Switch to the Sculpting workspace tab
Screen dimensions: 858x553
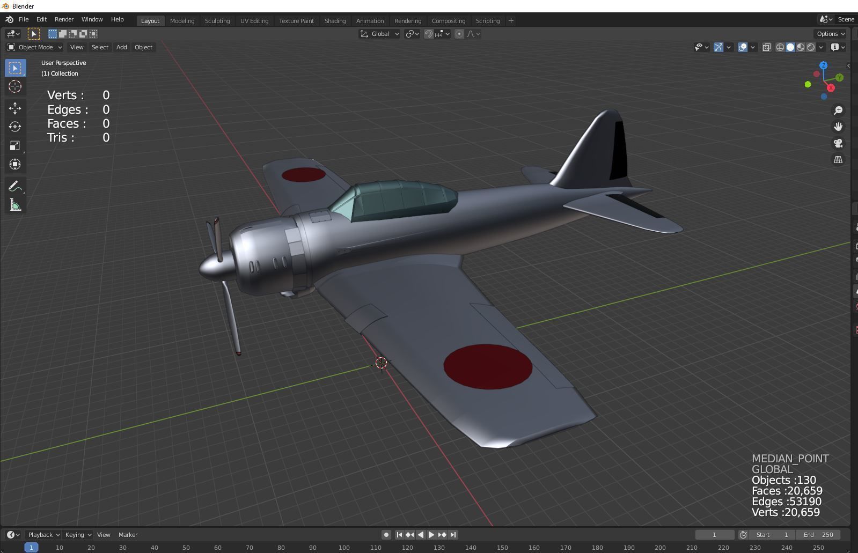click(217, 21)
